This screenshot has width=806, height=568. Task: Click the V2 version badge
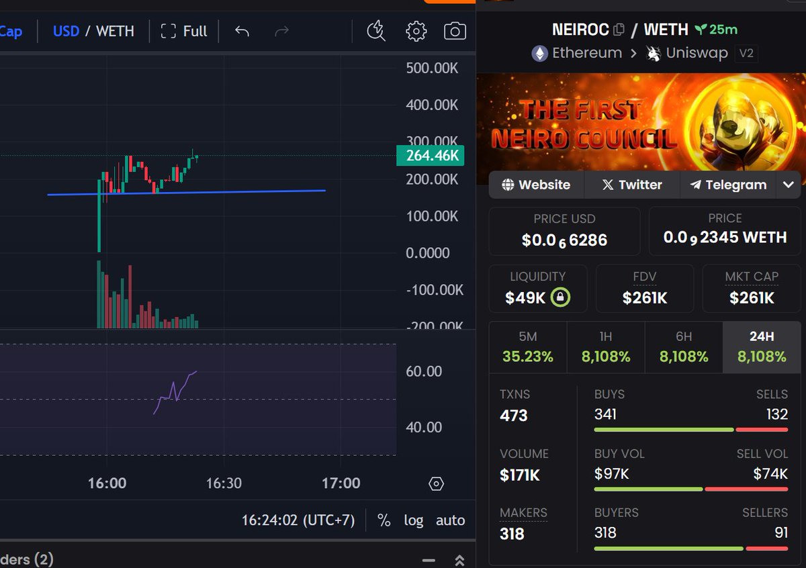(746, 53)
